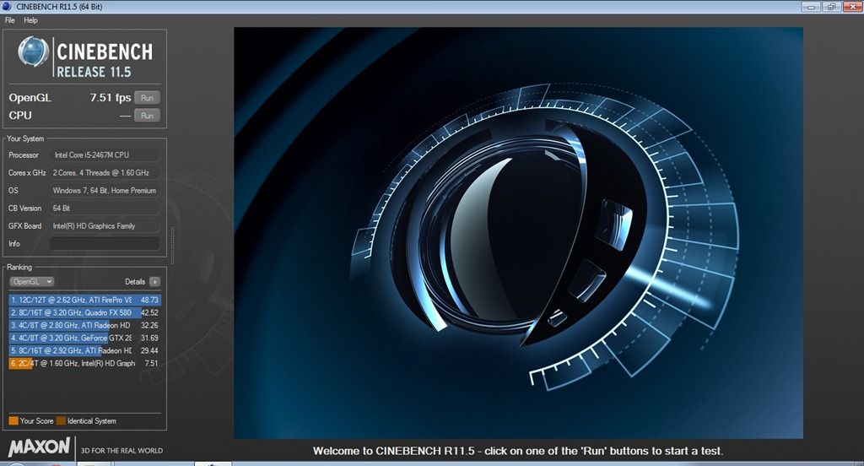Select ranking row 4C/8T GeForce GTX

click(x=85, y=338)
